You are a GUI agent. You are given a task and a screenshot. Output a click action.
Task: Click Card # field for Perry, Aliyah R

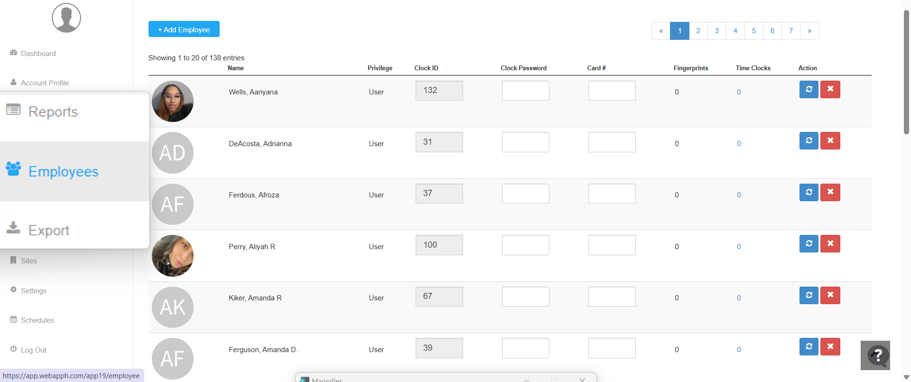point(612,245)
